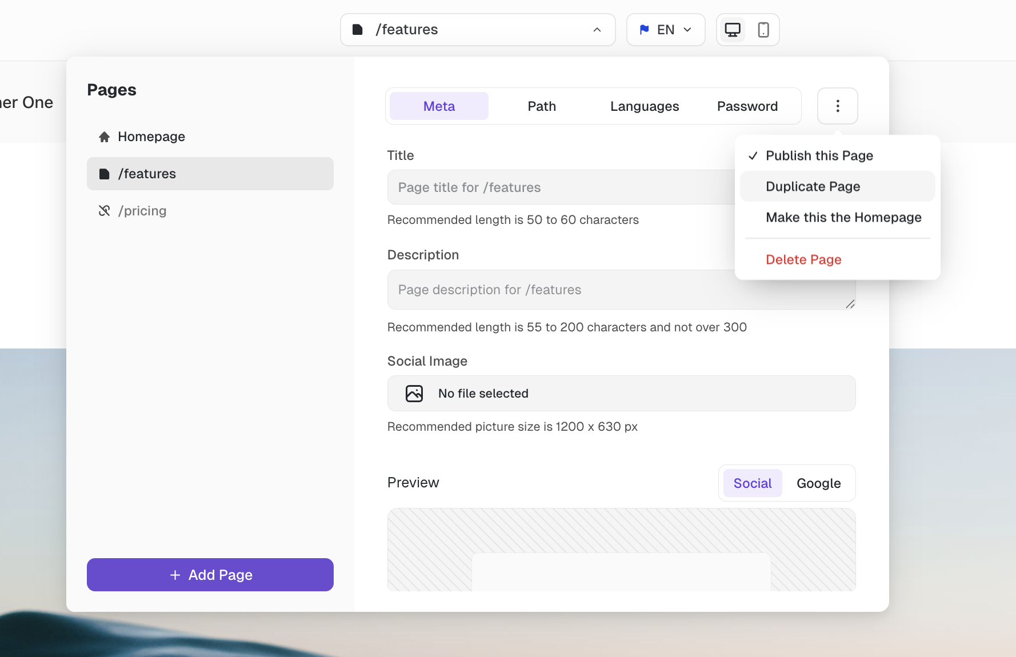This screenshot has height=657, width=1016.
Task: Choose Delete Page in the menu
Action: pos(803,260)
